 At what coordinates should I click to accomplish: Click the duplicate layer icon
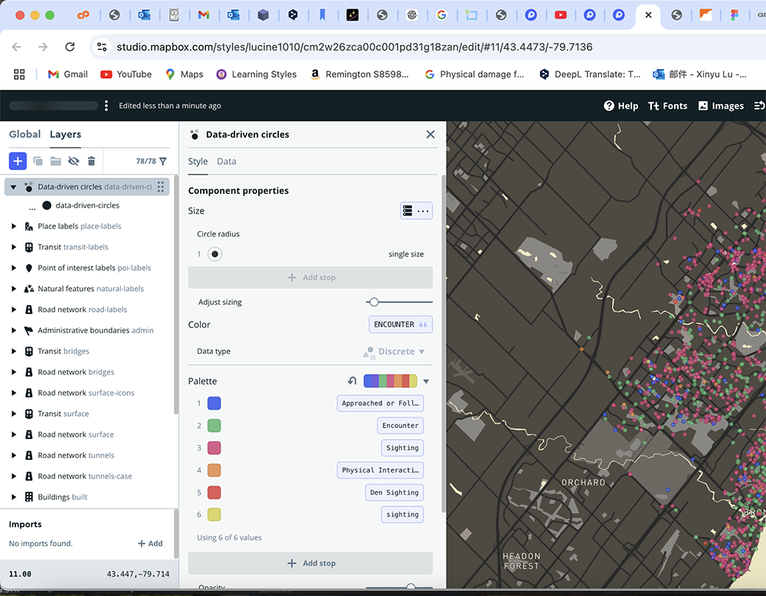[x=38, y=161]
